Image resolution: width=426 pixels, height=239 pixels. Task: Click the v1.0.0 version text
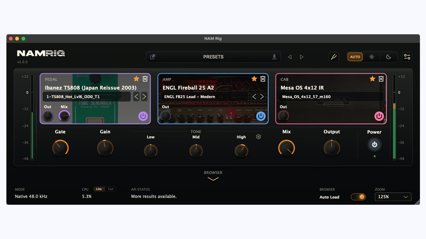pos(22,62)
